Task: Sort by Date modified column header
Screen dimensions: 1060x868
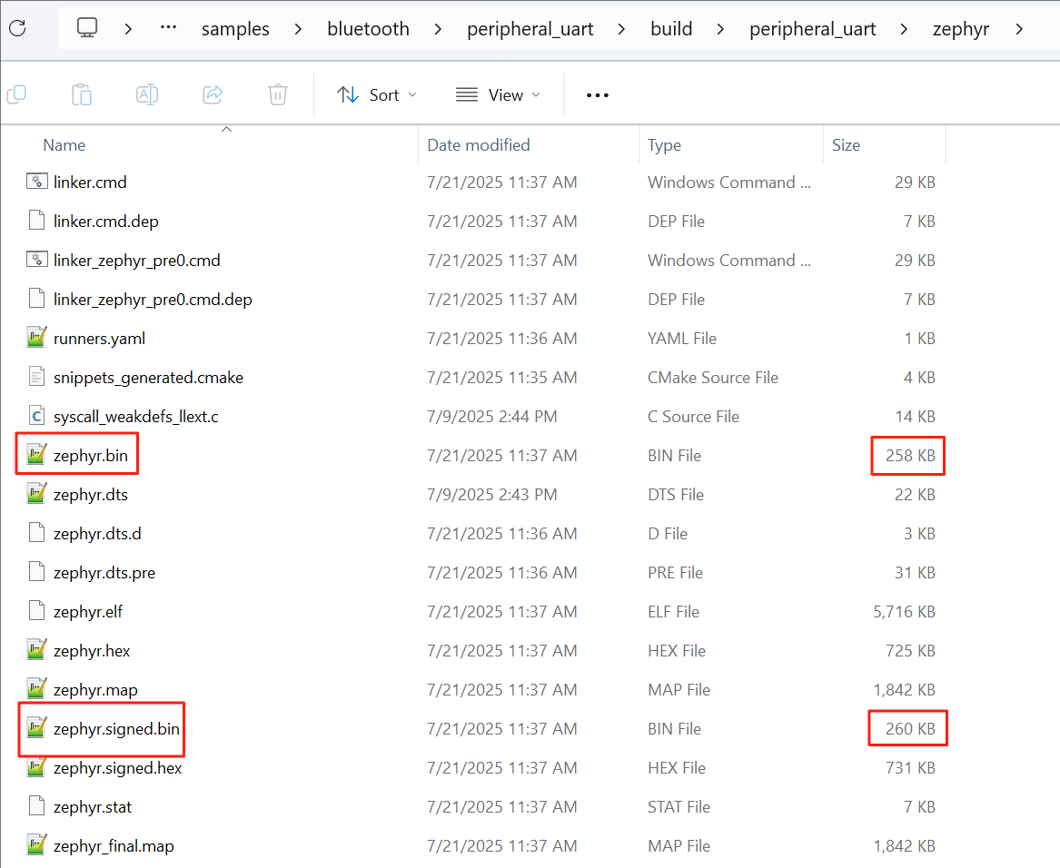Action: [479, 144]
